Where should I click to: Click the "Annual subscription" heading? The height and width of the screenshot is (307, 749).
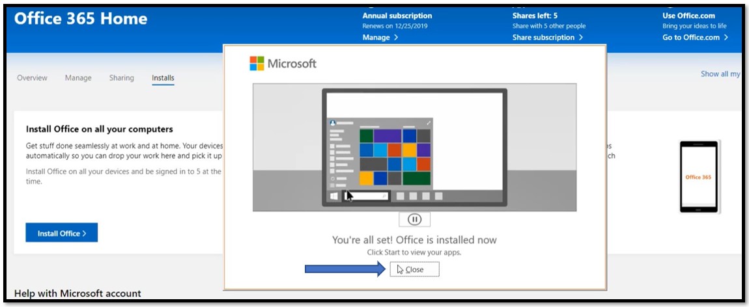pyautogui.click(x=397, y=16)
